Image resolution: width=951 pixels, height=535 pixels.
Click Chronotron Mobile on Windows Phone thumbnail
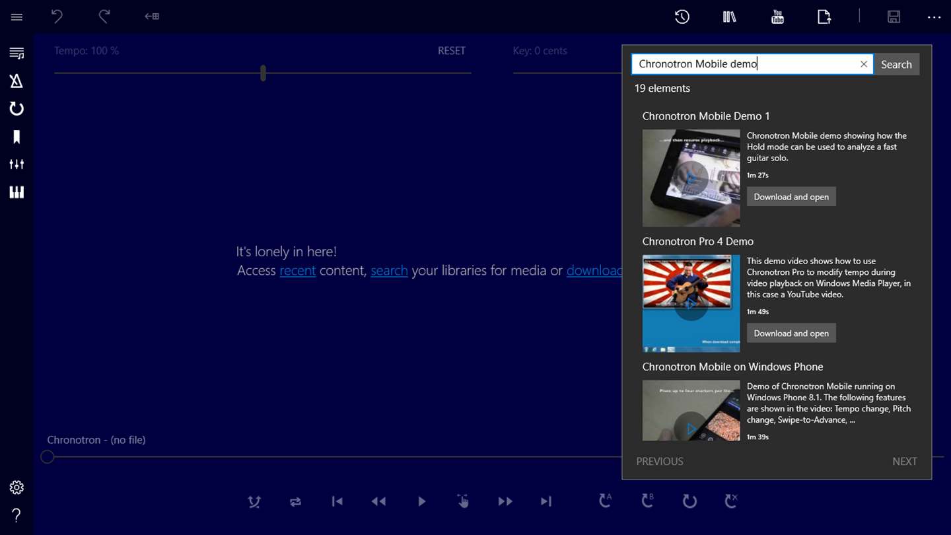coord(691,411)
